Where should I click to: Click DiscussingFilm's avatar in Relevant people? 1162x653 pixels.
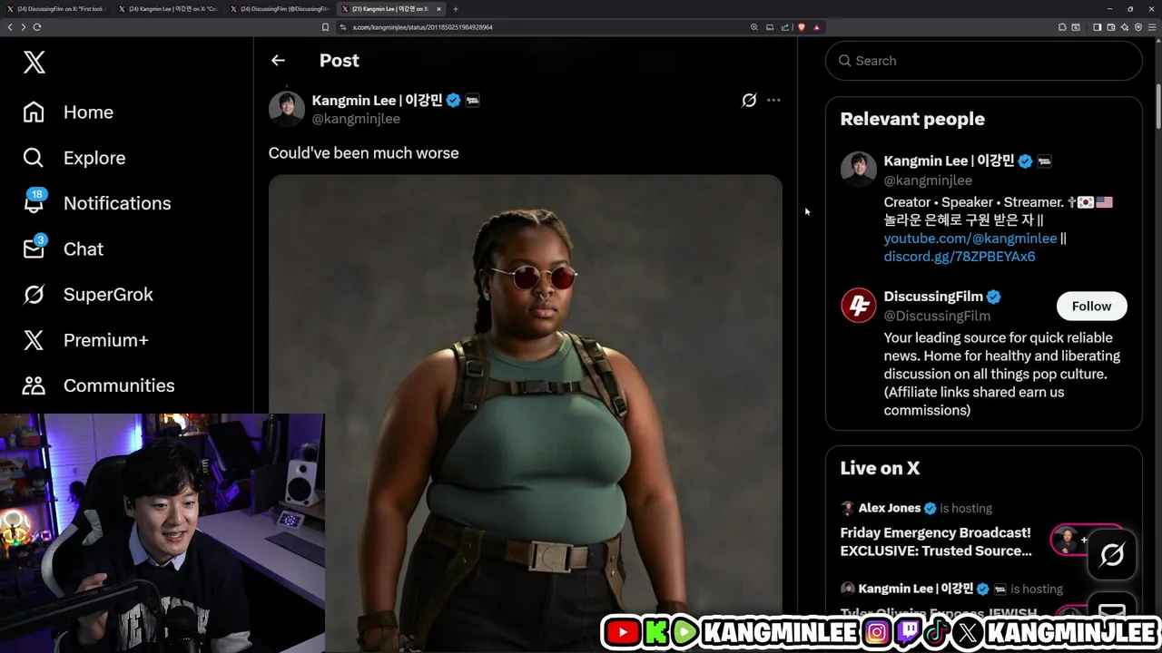858,306
